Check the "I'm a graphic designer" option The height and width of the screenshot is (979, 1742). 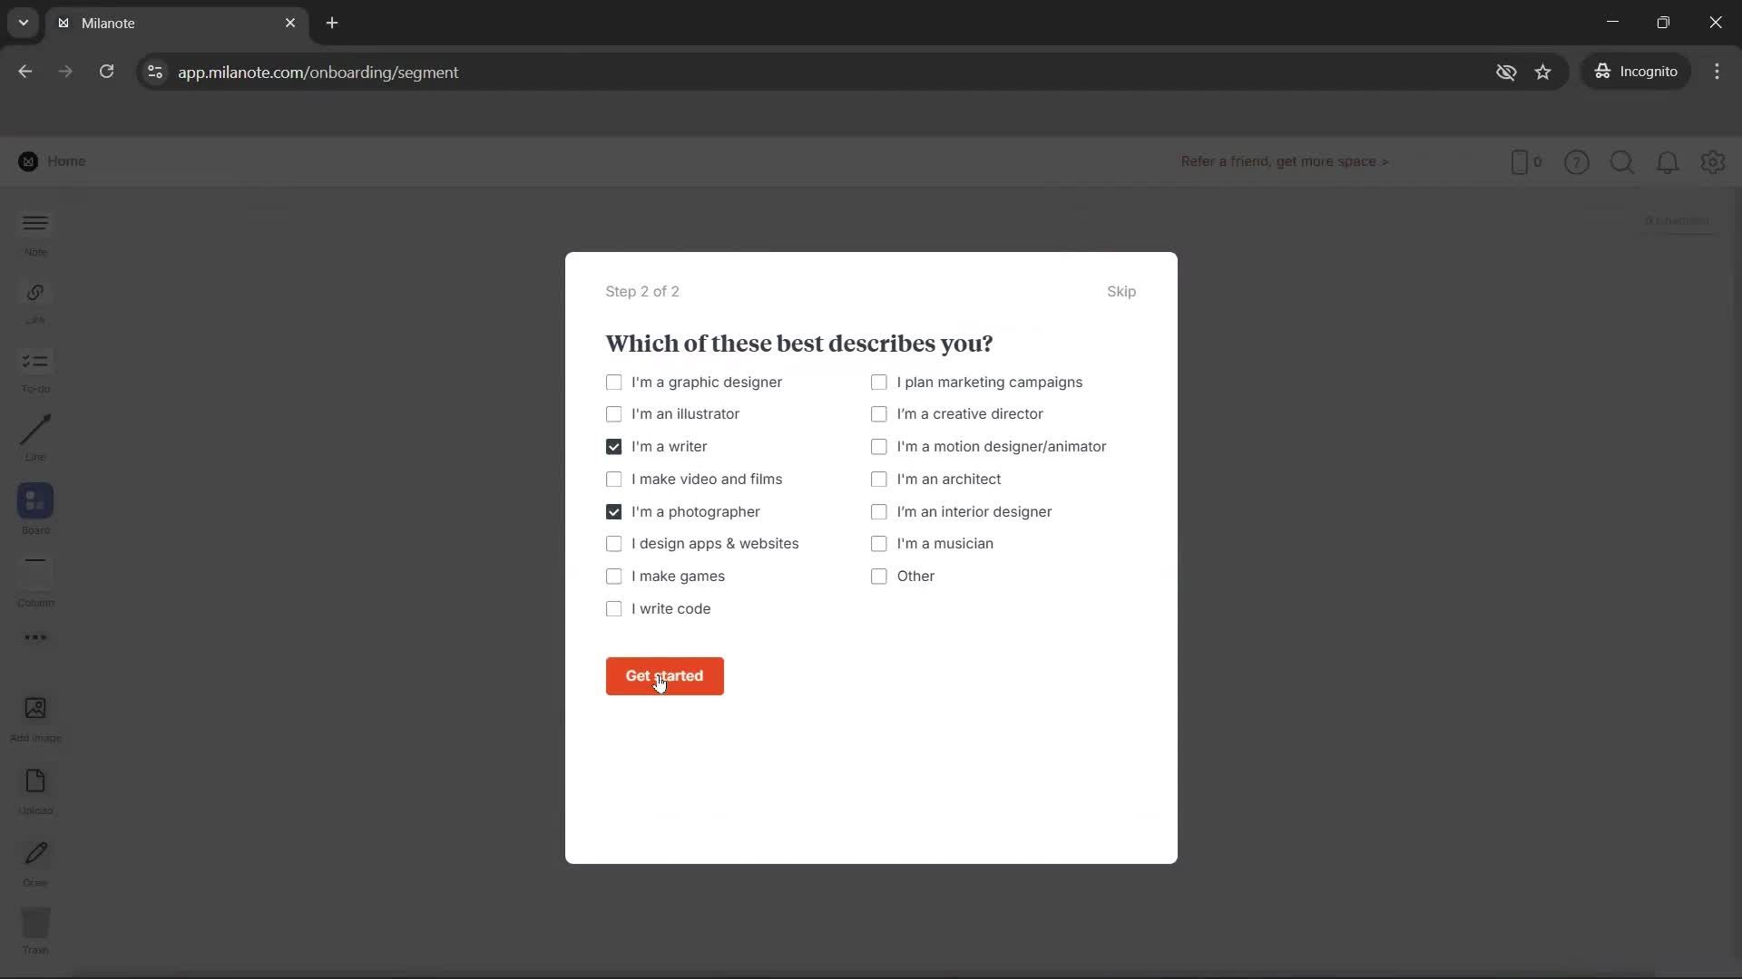click(613, 382)
